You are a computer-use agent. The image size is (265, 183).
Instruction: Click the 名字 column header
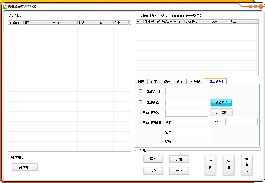219,22
